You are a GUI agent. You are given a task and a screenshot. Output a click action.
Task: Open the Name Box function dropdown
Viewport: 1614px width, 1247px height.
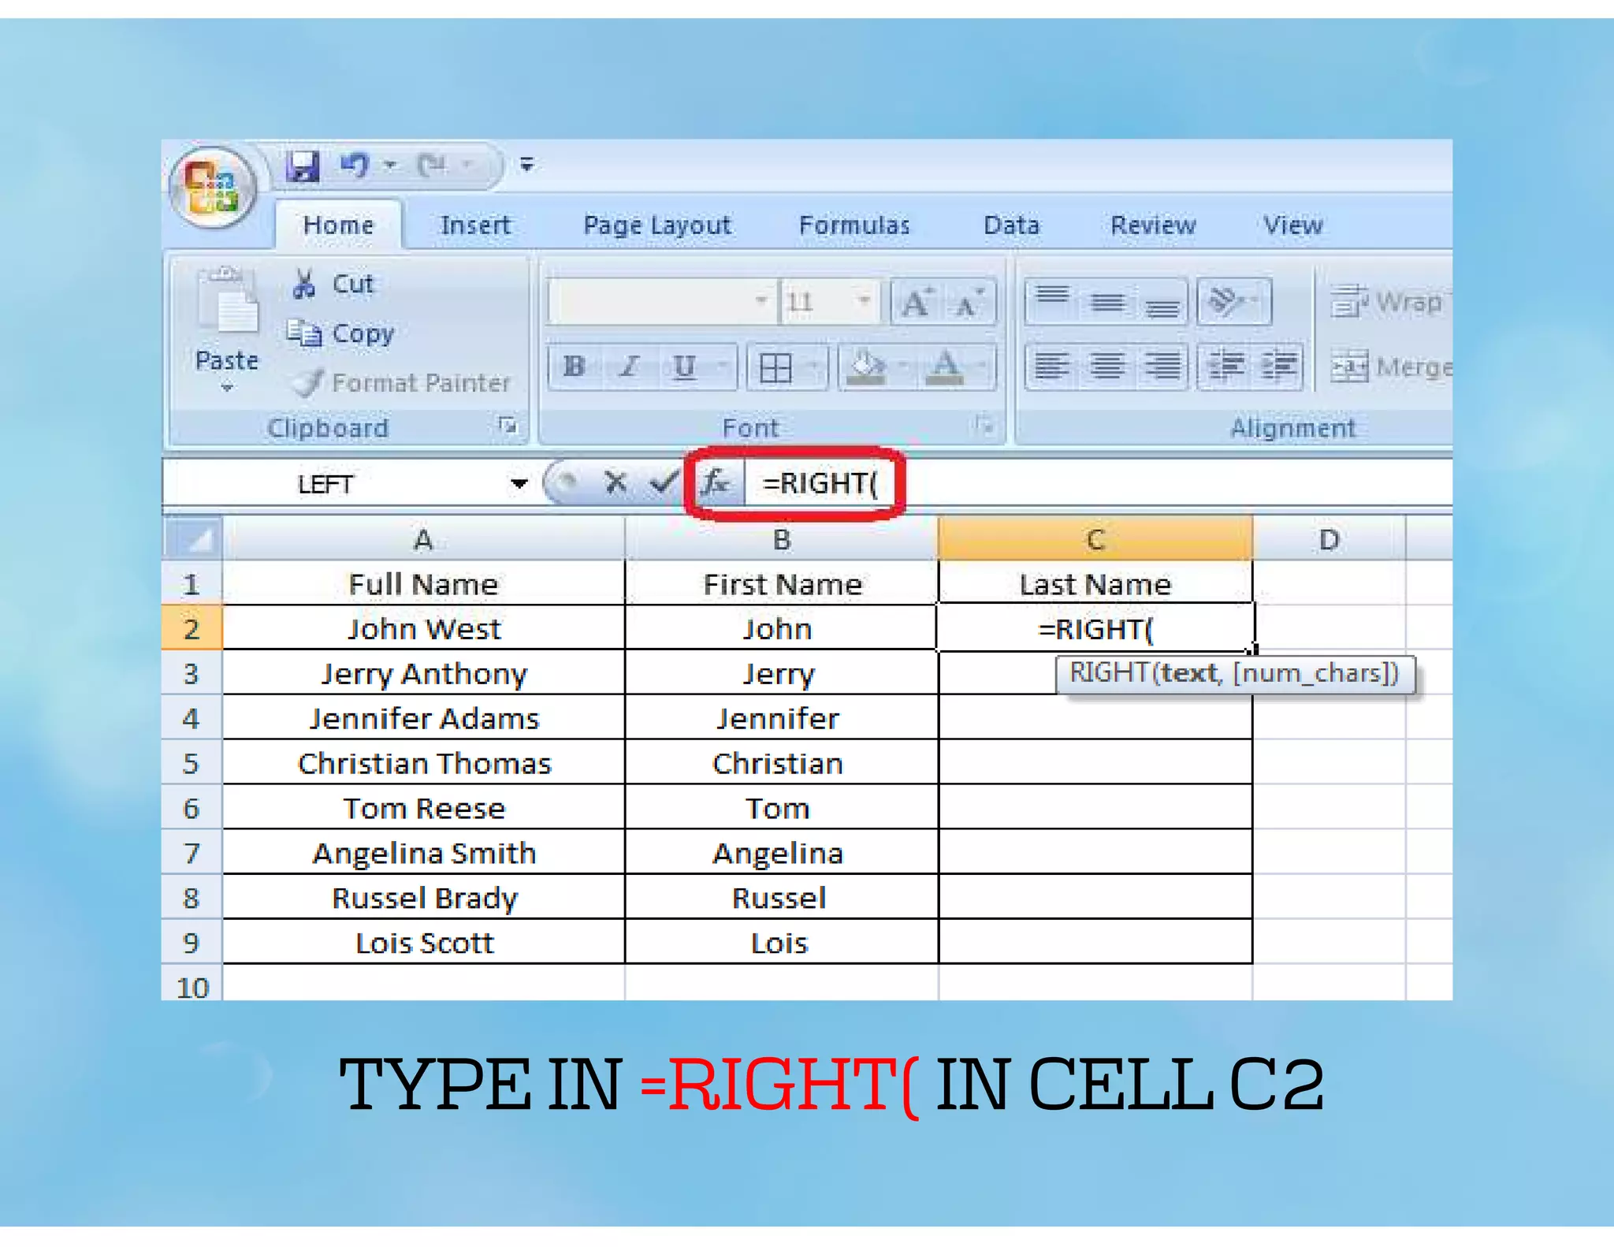tap(519, 483)
